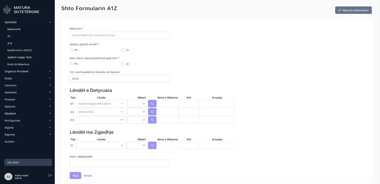The width and height of the screenshot is (380, 184).
Task: Click the Anullo link
Action: click(88, 176)
